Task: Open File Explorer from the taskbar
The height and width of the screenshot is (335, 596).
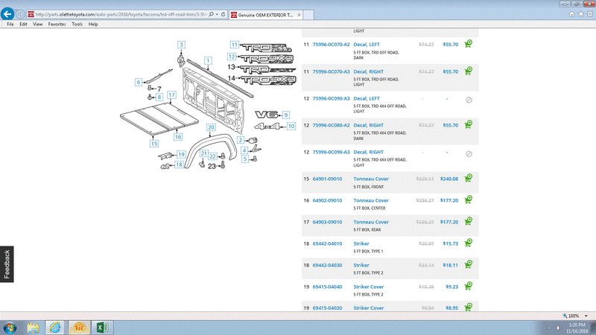Action: pos(33,328)
